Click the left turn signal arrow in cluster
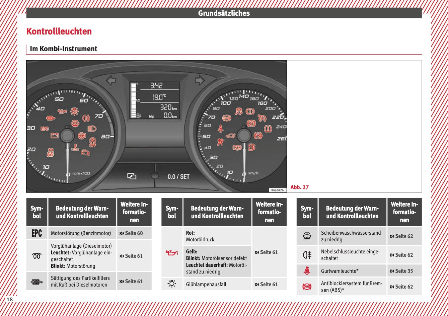The height and width of the screenshot is (316, 448). 111,80
